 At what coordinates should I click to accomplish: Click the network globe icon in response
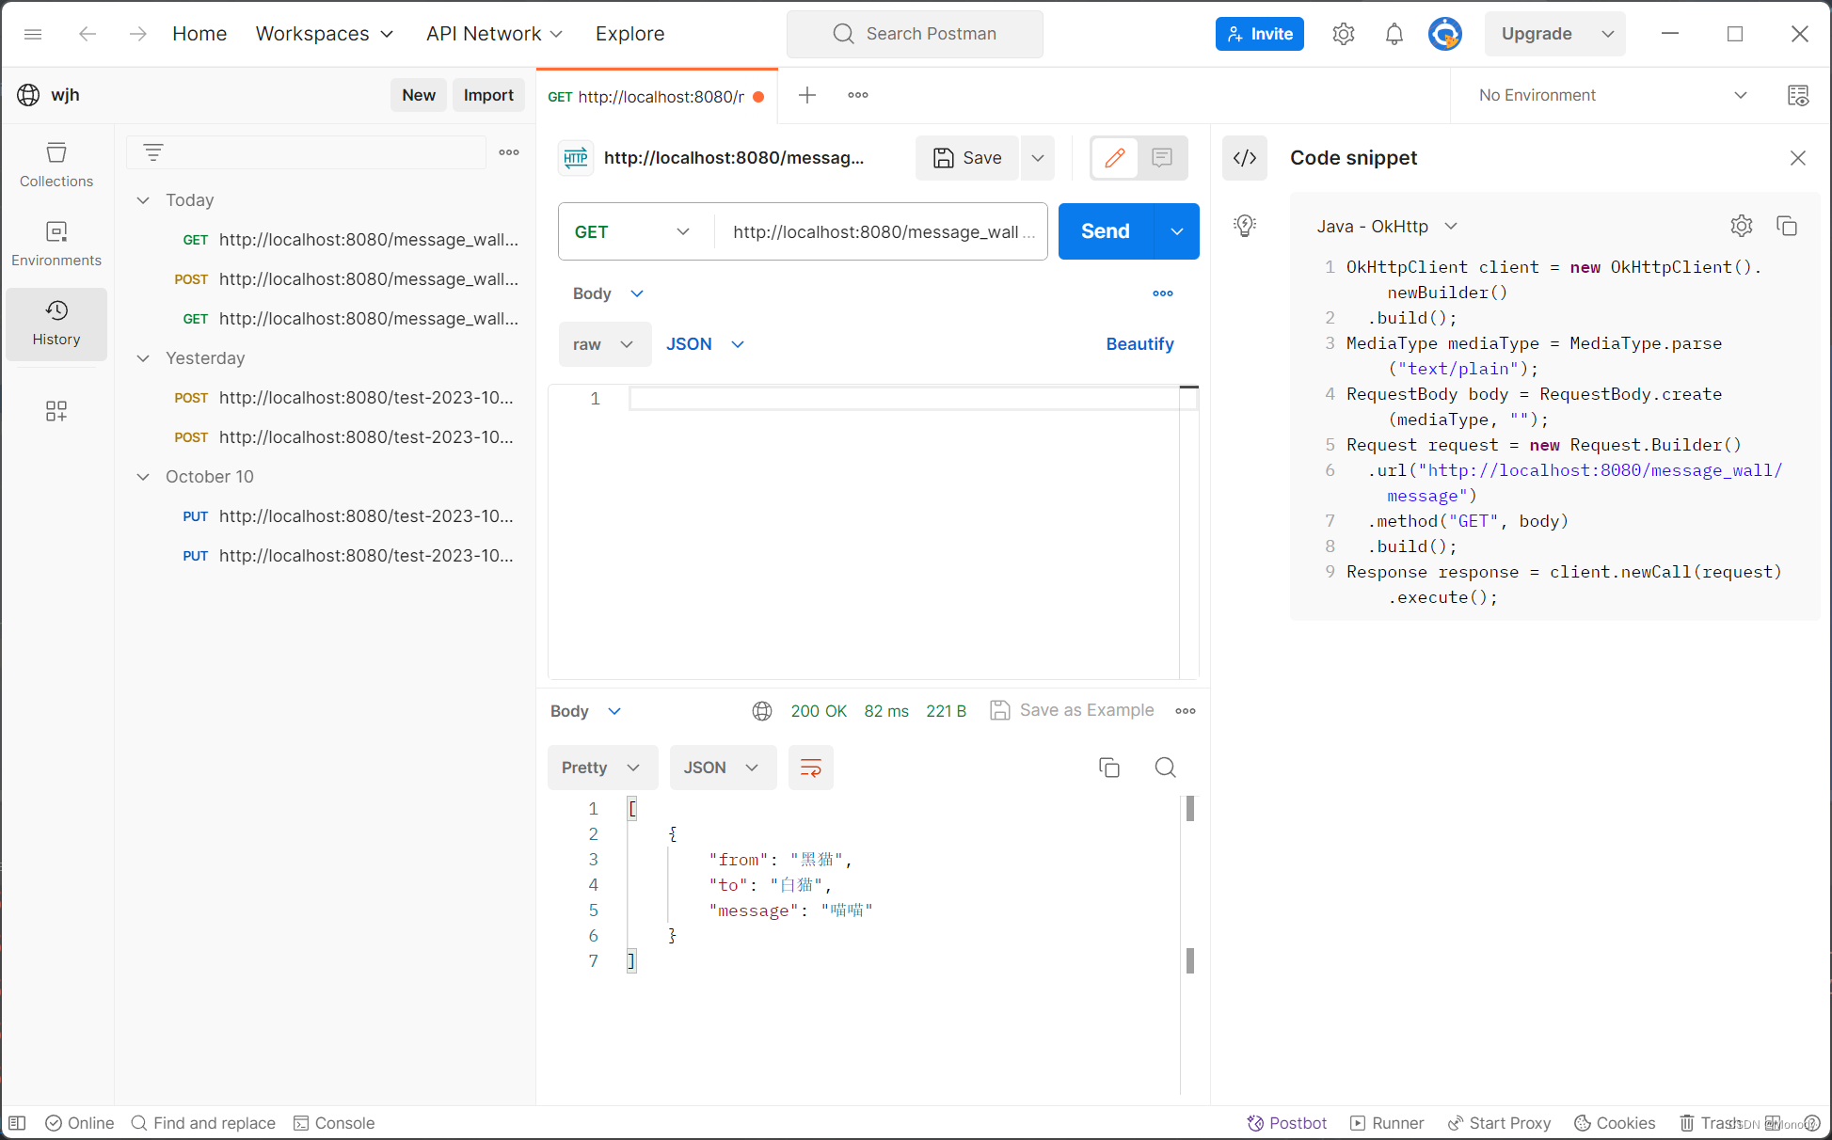762,711
